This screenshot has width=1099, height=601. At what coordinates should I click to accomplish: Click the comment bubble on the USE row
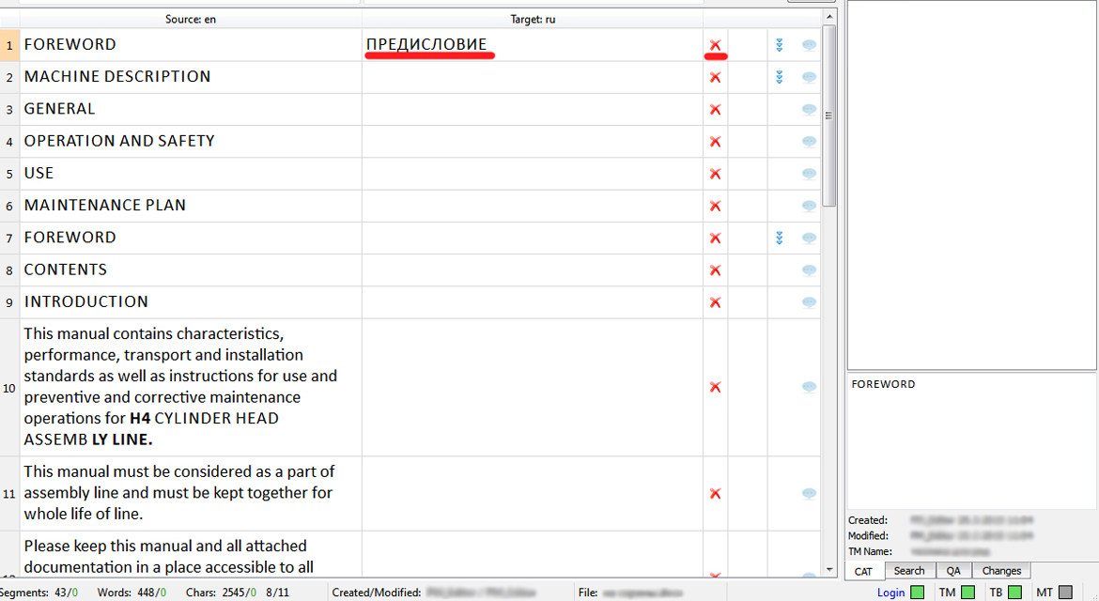809,174
